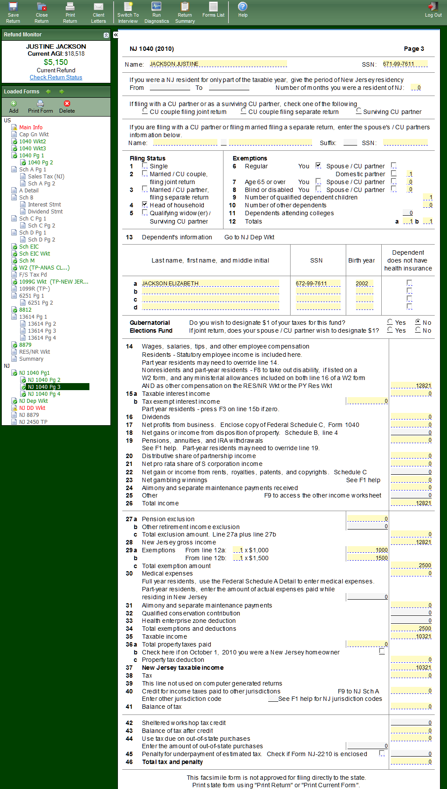Check the homeowner on October 1 box

(382, 651)
